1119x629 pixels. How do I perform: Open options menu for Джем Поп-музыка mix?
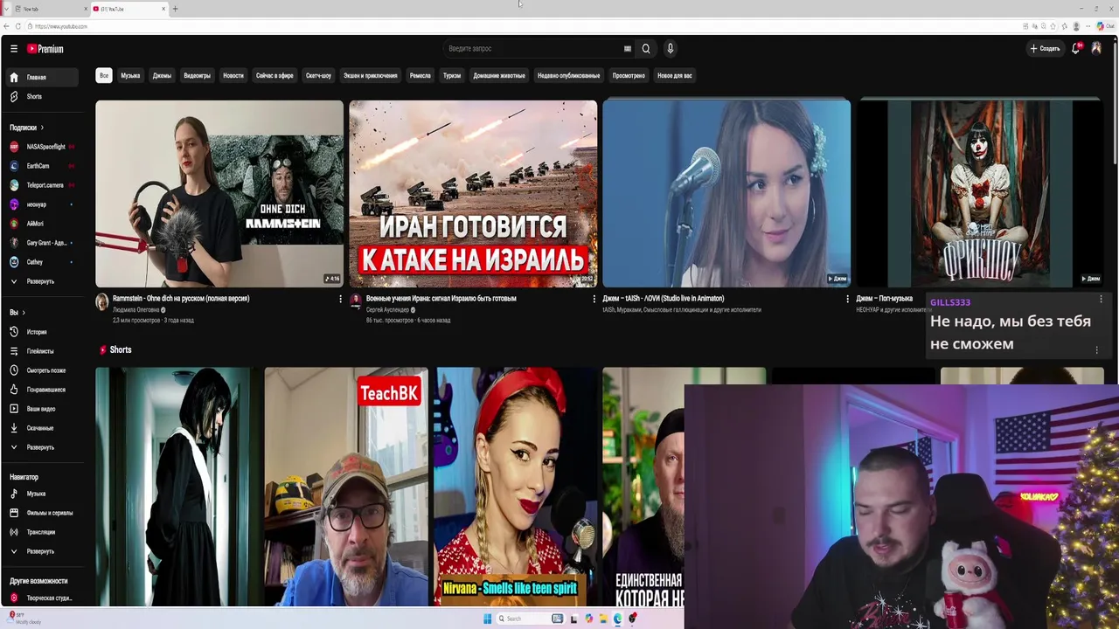(x=1101, y=299)
